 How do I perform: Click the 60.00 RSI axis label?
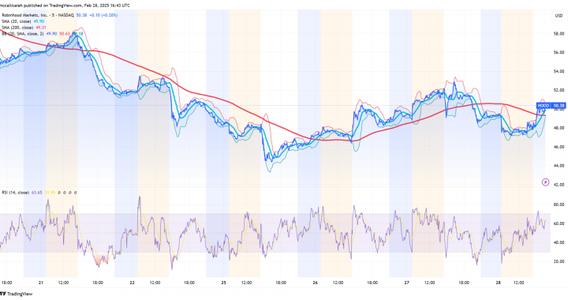pyautogui.click(x=559, y=223)
